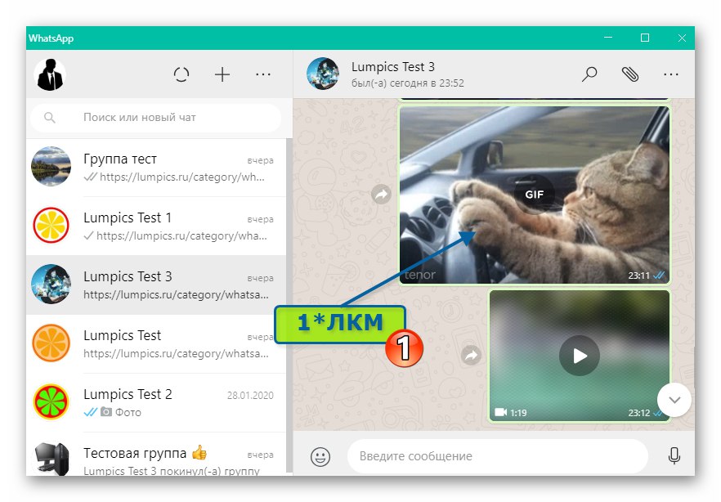
Task: Close the WhatsApp window
Action: coord(682,38)
